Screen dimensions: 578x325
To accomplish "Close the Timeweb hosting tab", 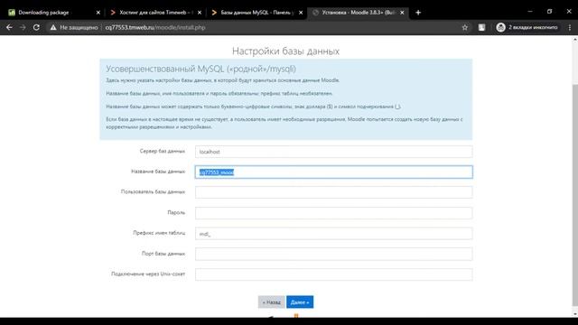I will pyautogui.click(x=200, y=13).
